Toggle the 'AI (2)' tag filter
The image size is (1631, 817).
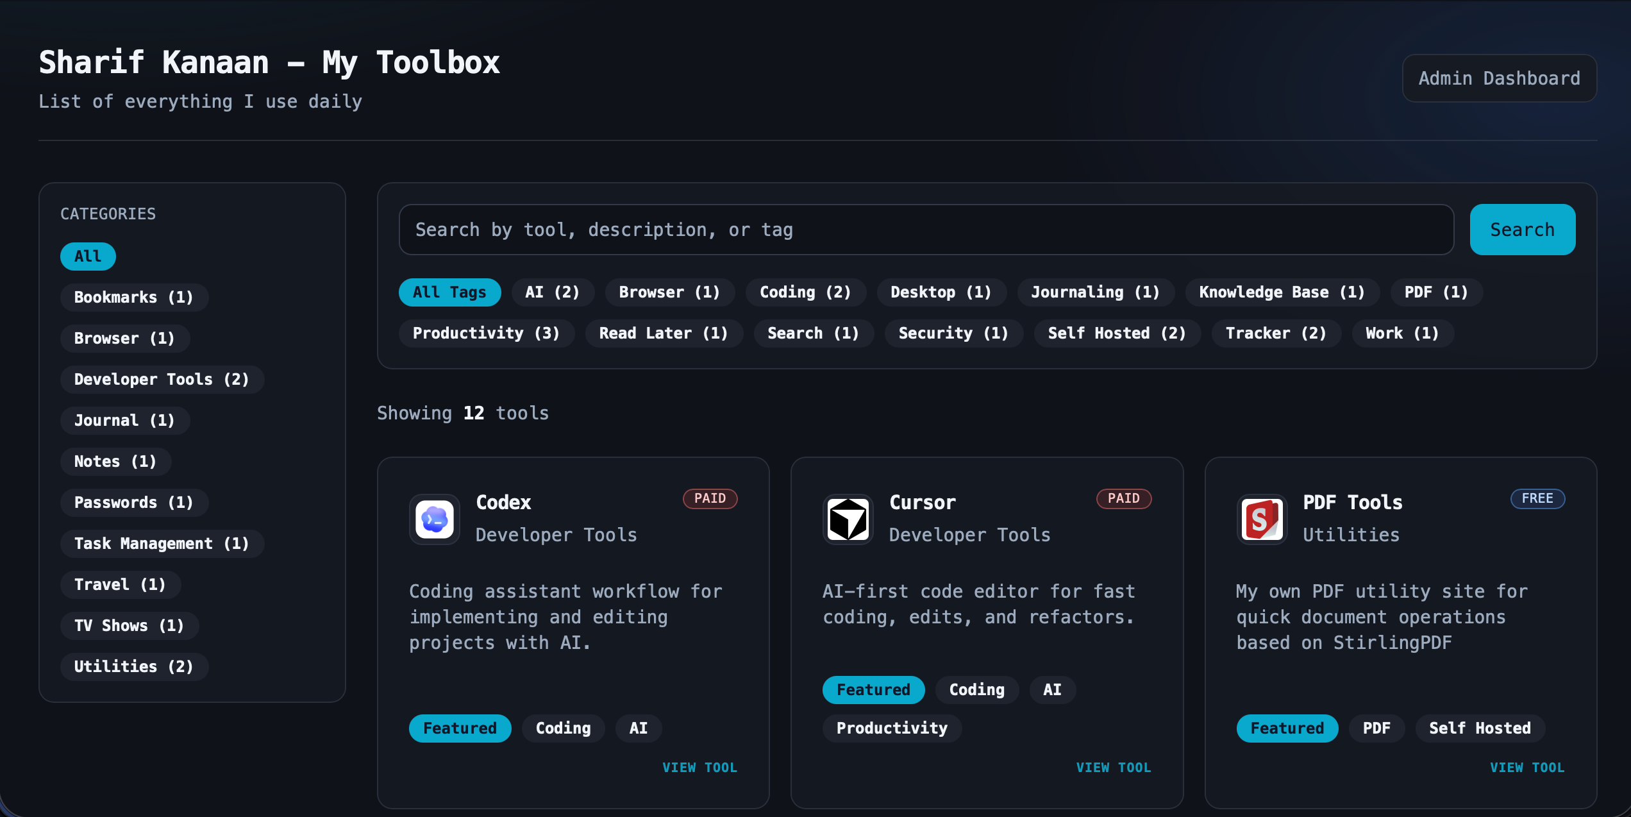(x=553, y=292)
